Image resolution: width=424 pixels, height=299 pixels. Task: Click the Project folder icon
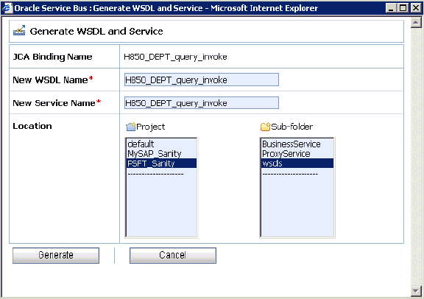[130, 127]
